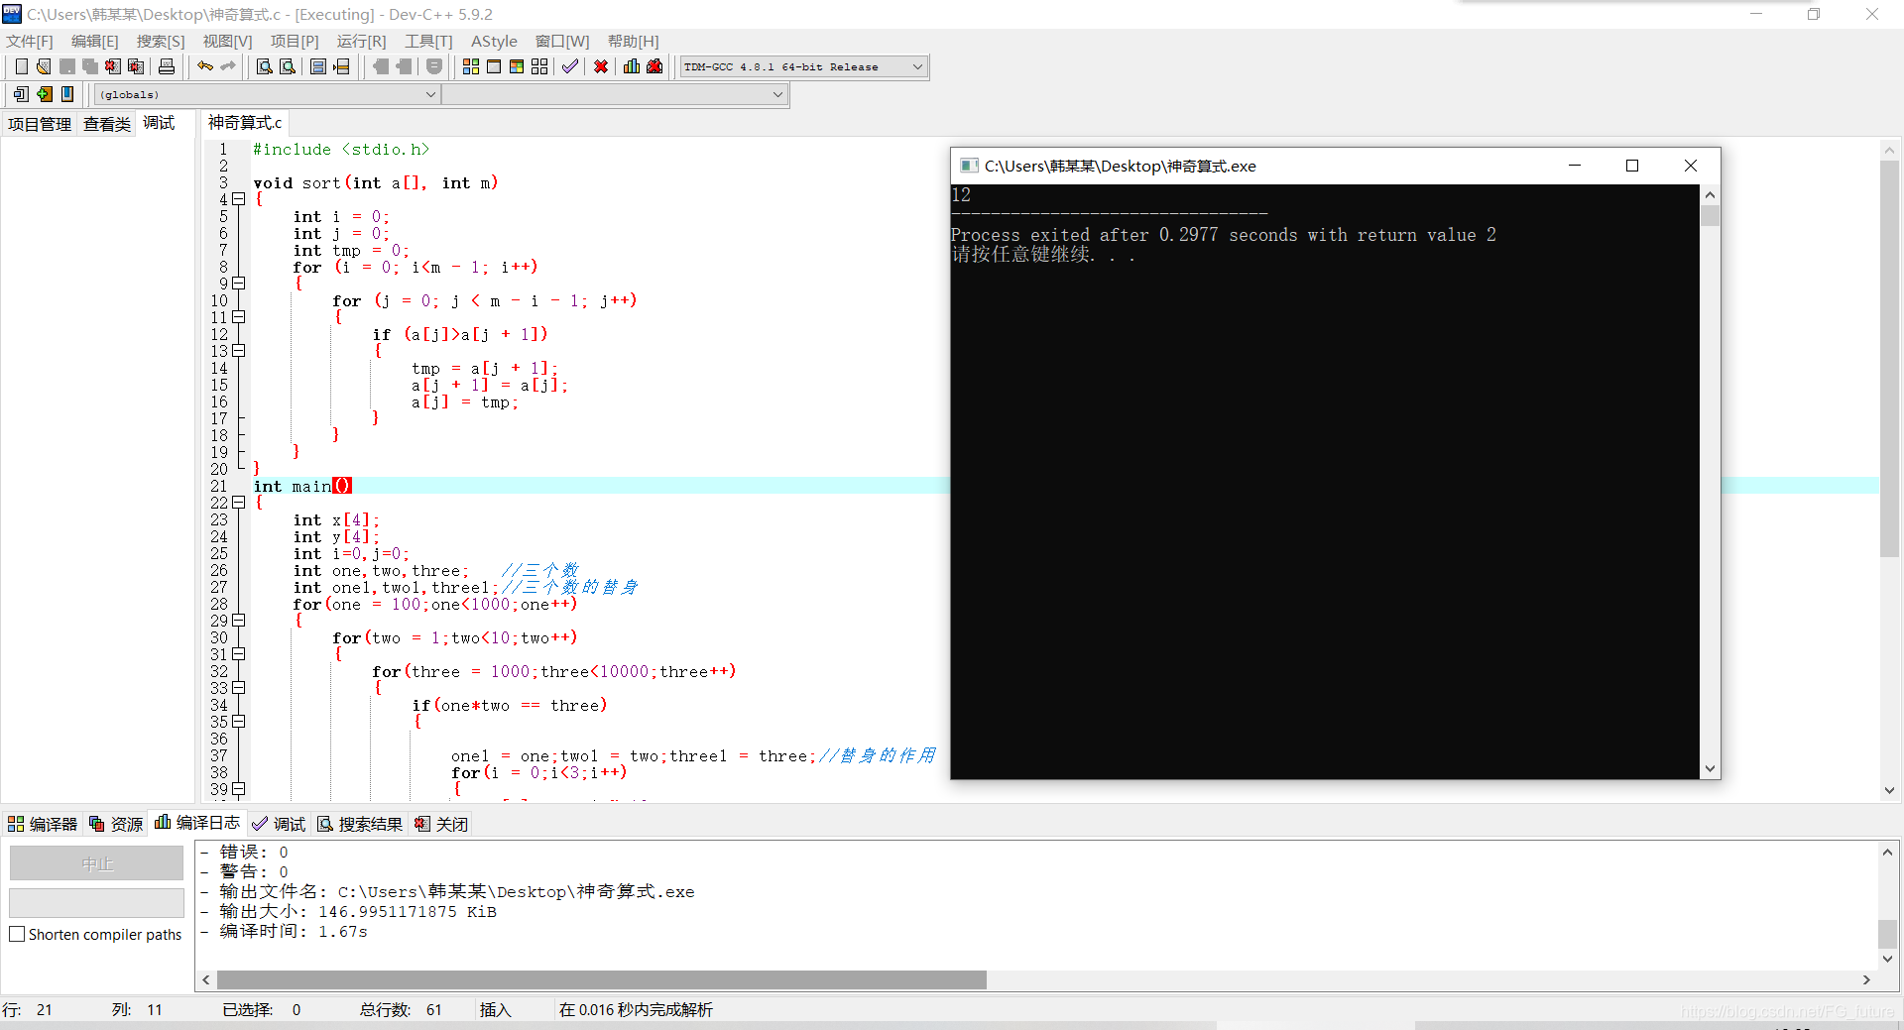Collapse the main function fold at line 22

coord(239,503)
